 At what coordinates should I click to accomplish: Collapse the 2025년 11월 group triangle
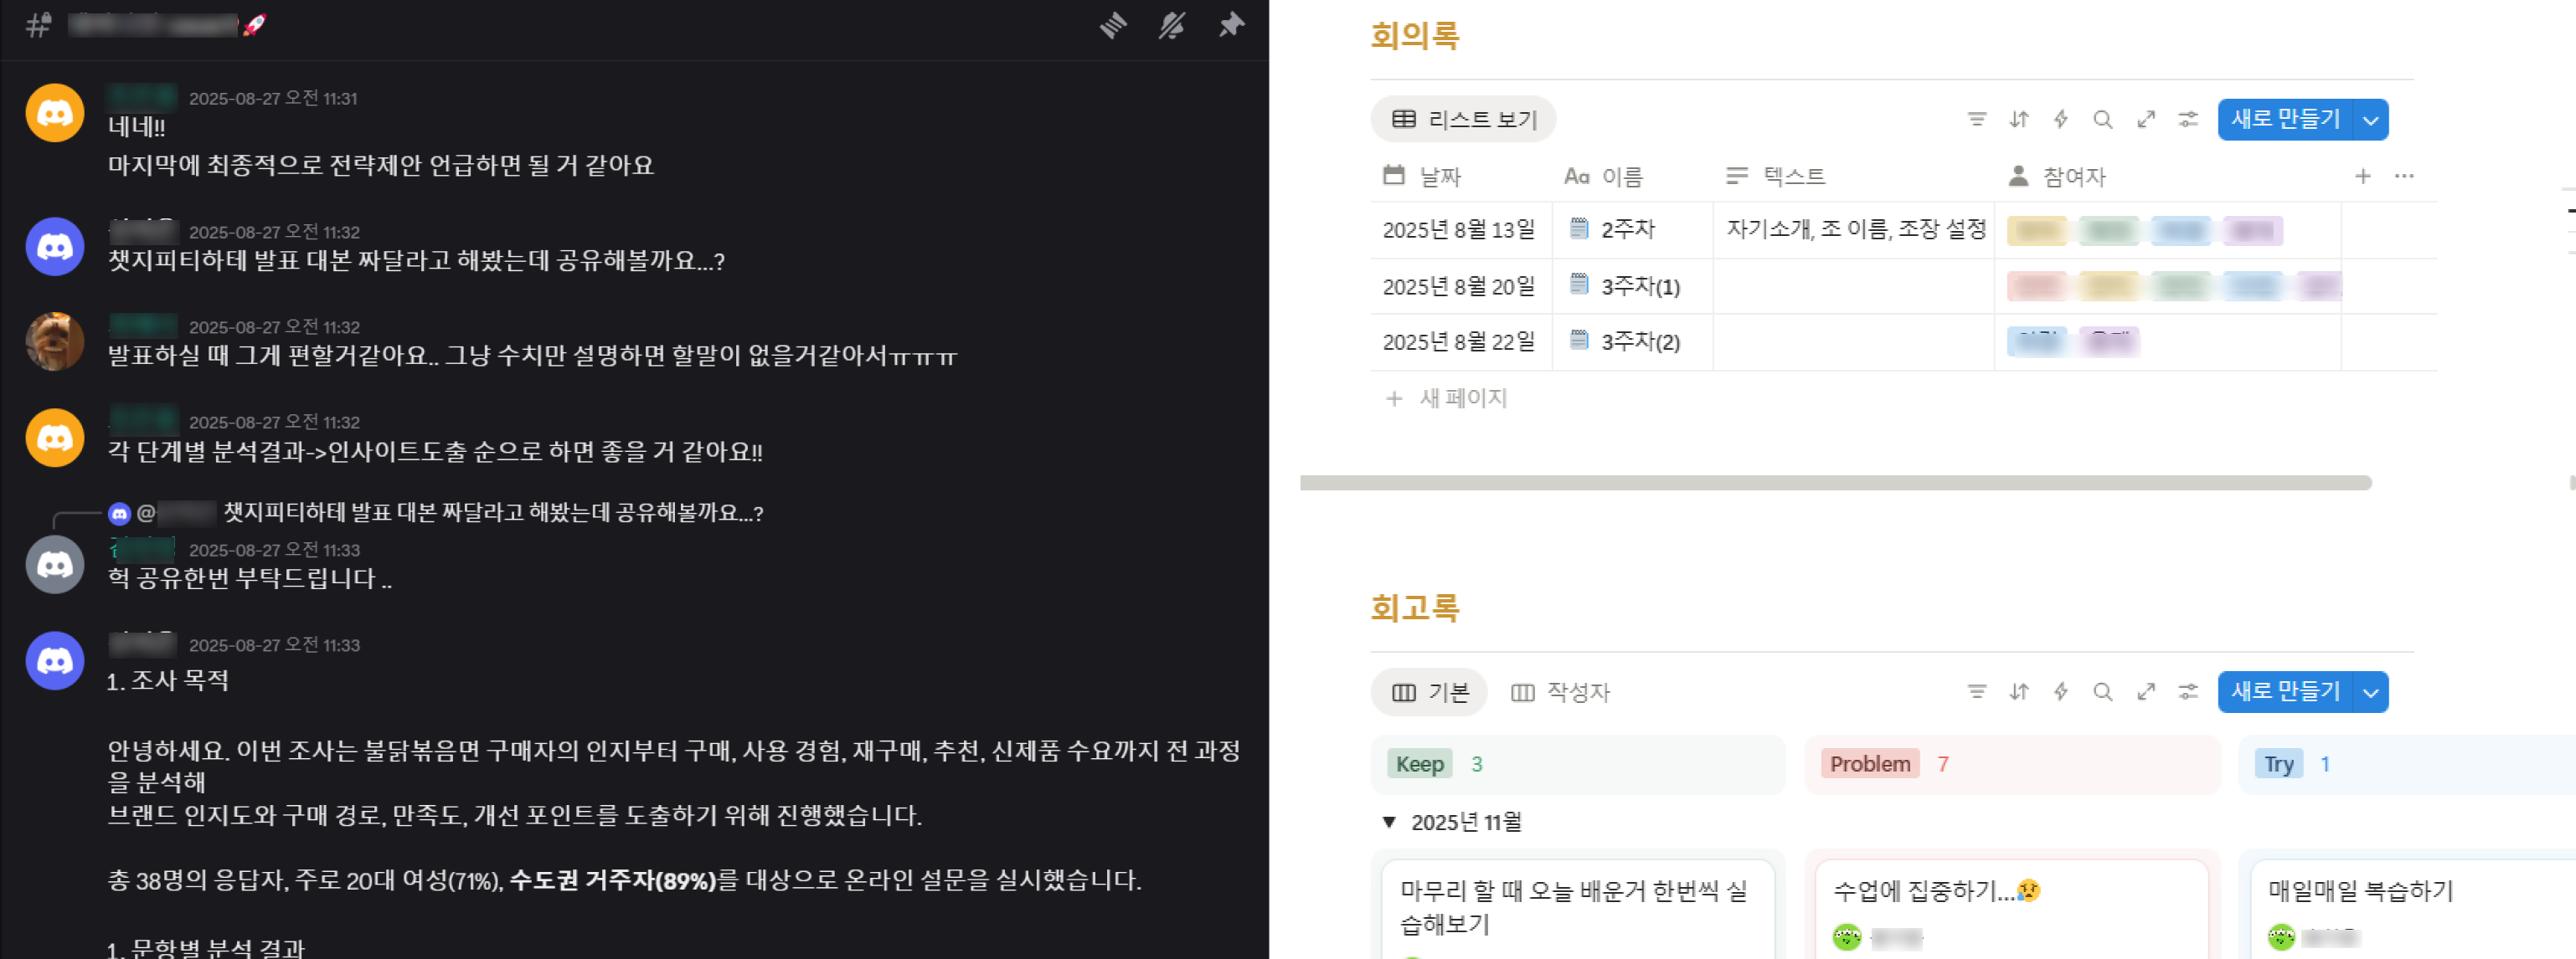1388,822
